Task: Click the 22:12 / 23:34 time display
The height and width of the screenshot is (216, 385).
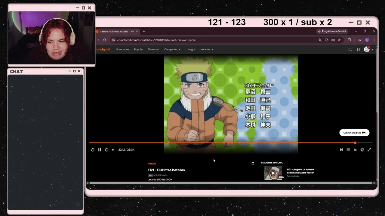Action: [126, 150]
